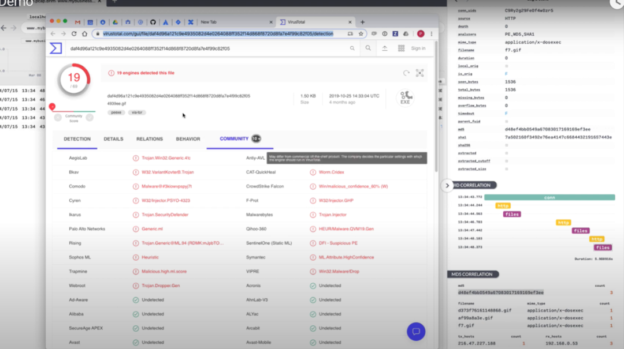Click AegisLab result Trojan.Win32.Generic.4!c
The image size is (624, 349).
pyautogui.click(x=166, y=158)
